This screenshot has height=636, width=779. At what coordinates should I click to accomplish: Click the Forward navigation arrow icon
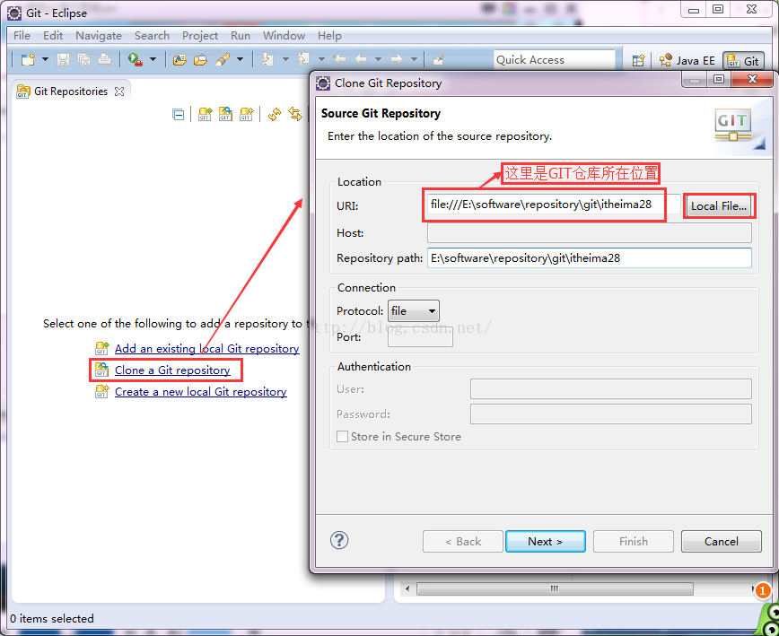(397, 59)
